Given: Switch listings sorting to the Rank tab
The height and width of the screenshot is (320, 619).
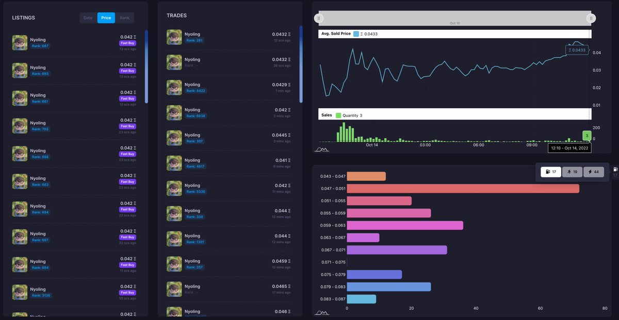Looking at the screenshot, I should click(x=124, y=18).
